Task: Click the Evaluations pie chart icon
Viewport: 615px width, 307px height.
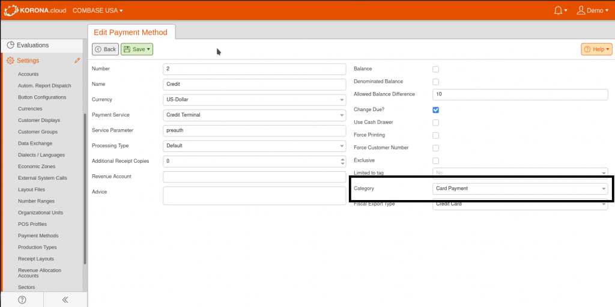Action: pos(11,45)
